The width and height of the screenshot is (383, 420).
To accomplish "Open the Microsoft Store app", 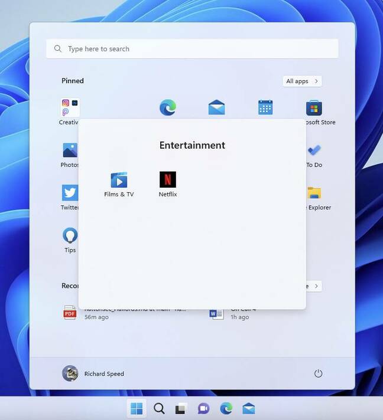I will click(314, 112).
